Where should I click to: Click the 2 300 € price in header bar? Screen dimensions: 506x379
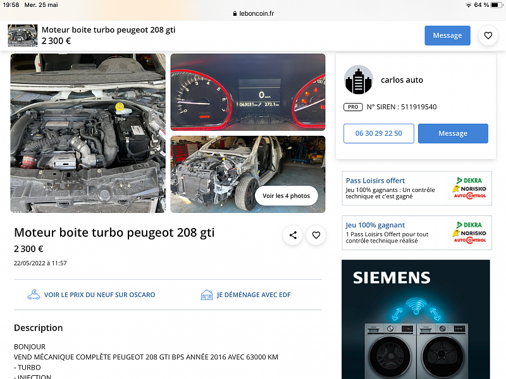56,41
